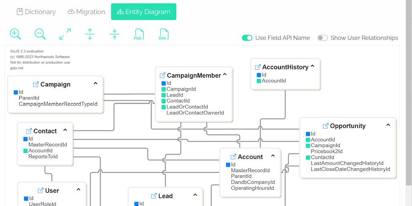This screenshot has height=206, width=412.
Task: Open the Opportunity entity external link icon
Action: click(x=325, y=126)
